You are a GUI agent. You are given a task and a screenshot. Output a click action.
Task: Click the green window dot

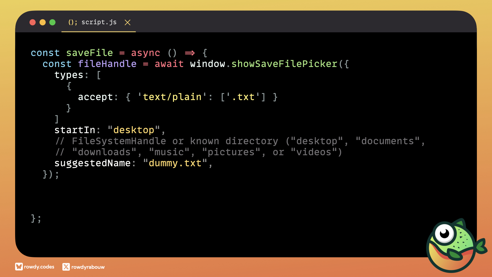click(52, 22)
